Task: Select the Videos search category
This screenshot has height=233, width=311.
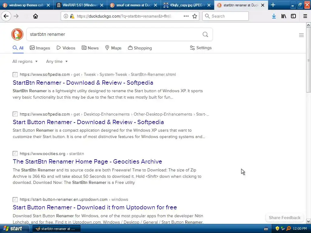Action: [x=66, y=48]
